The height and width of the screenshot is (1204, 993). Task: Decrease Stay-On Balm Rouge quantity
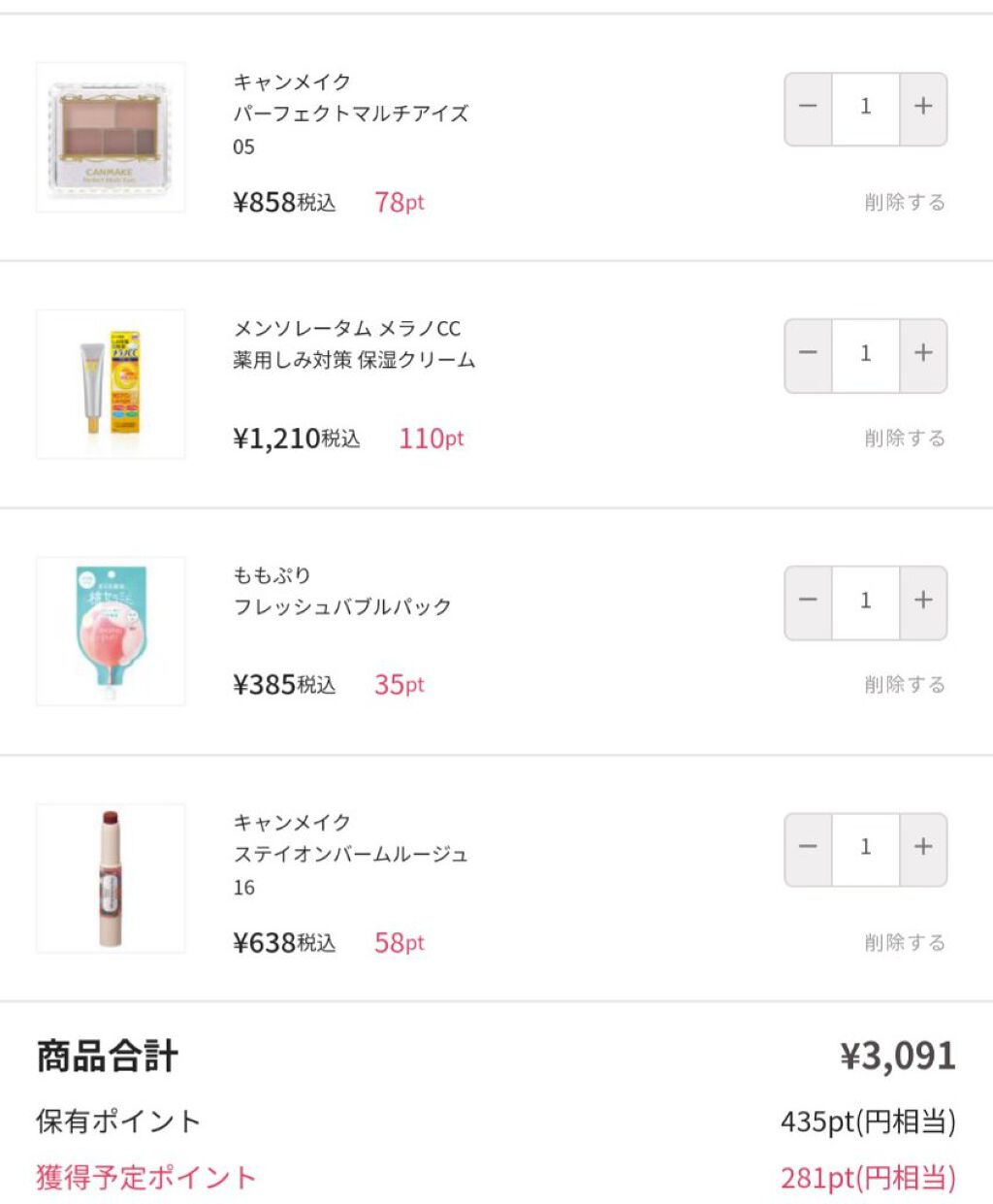(808, 847)
